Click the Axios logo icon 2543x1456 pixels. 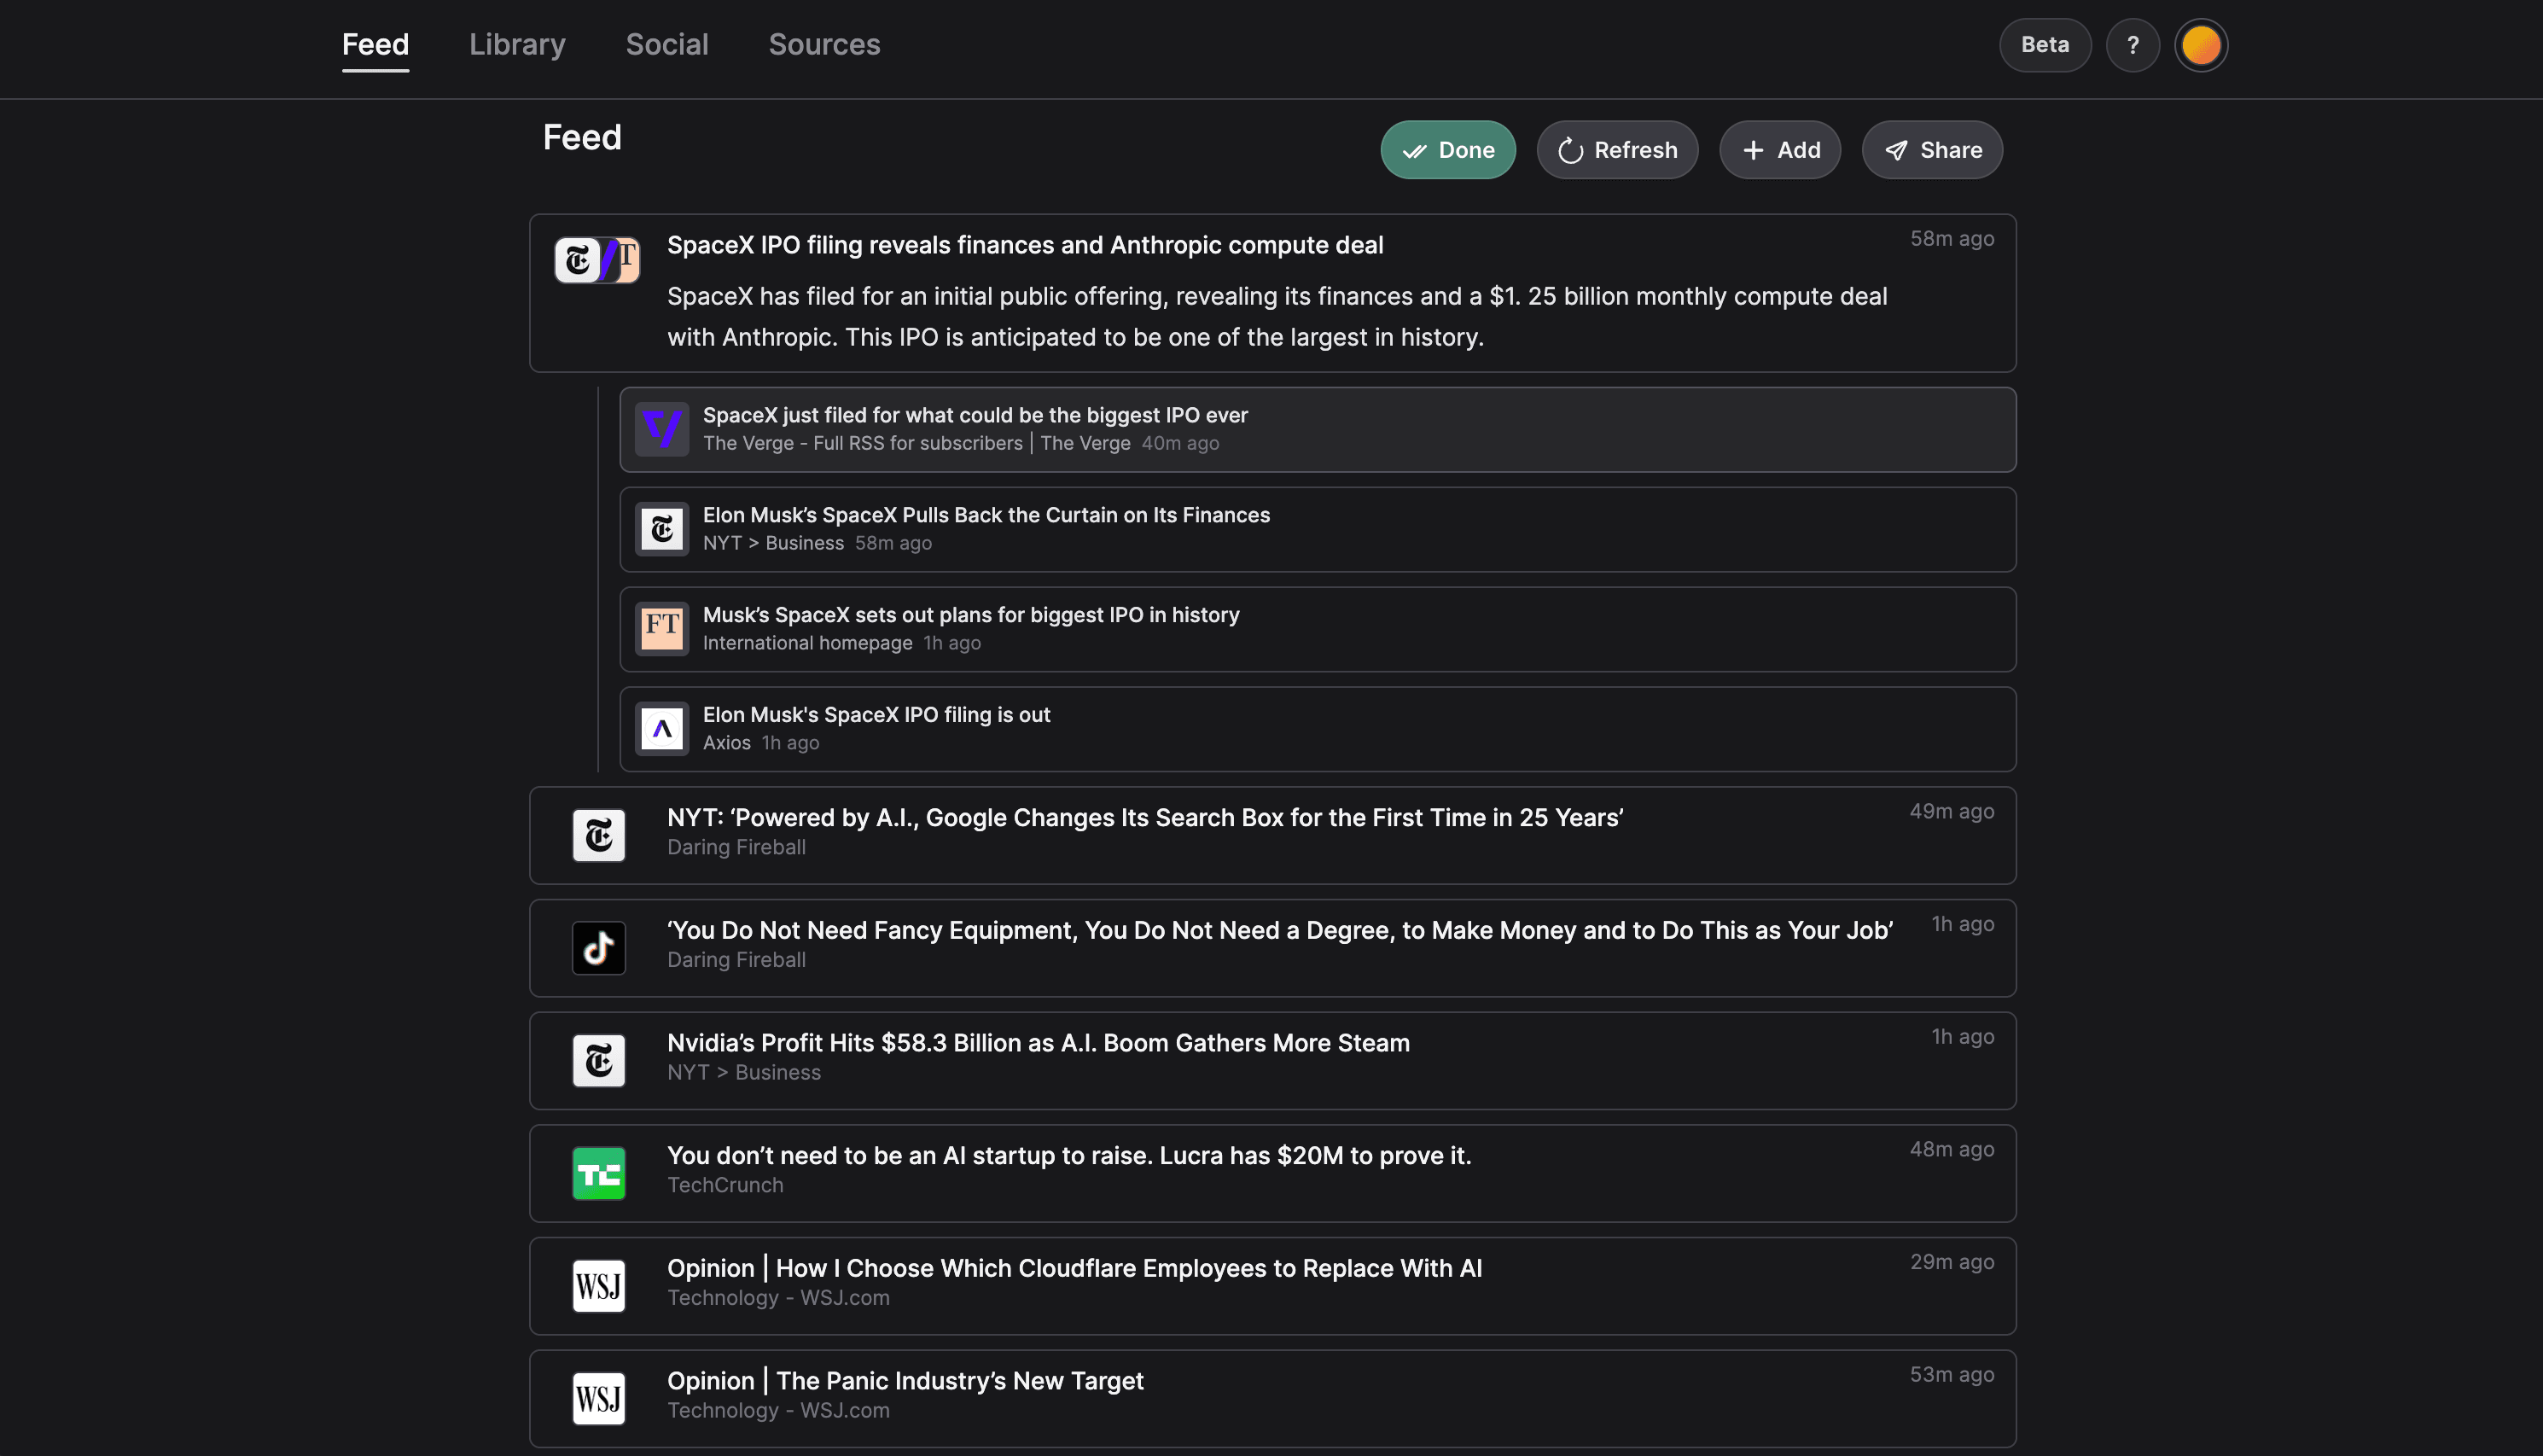[661, 729]
